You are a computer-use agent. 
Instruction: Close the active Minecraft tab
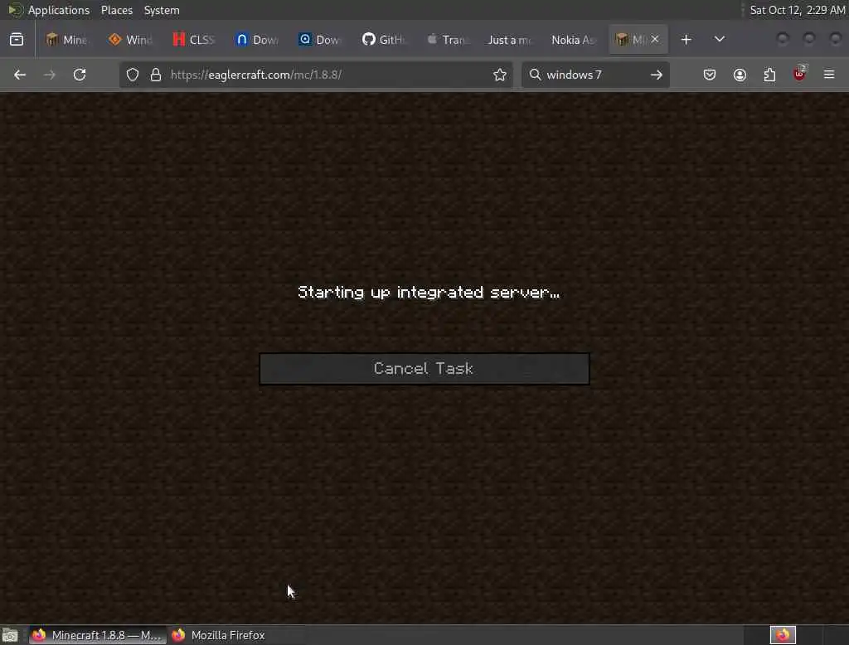pyautogui.click(x=655, y=39)
